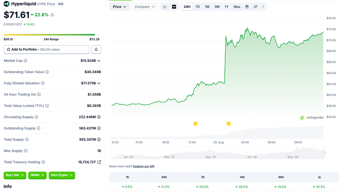Click the 24h Range progress bar
This screenshot has width=339, height=192.
51,35
